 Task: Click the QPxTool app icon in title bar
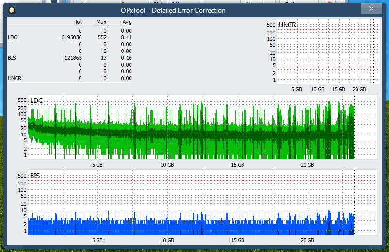coord(12,10)
